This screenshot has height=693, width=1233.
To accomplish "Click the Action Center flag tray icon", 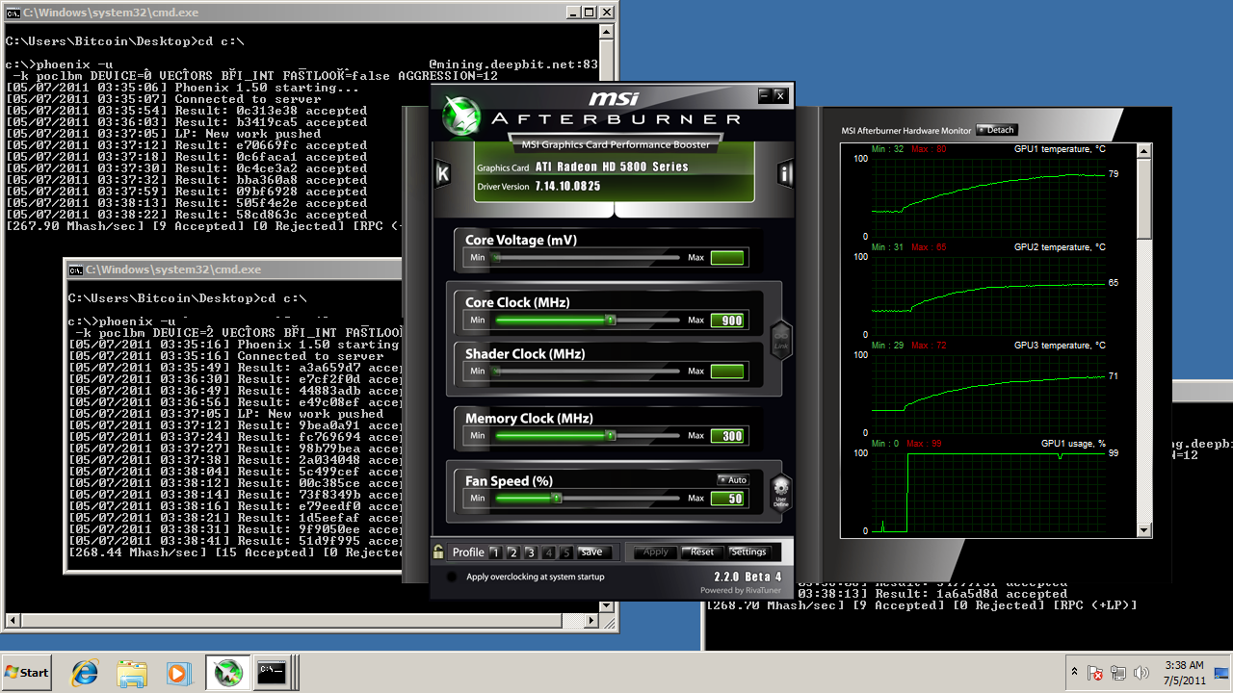I will pyautogui.click(x=1095, y=673).
